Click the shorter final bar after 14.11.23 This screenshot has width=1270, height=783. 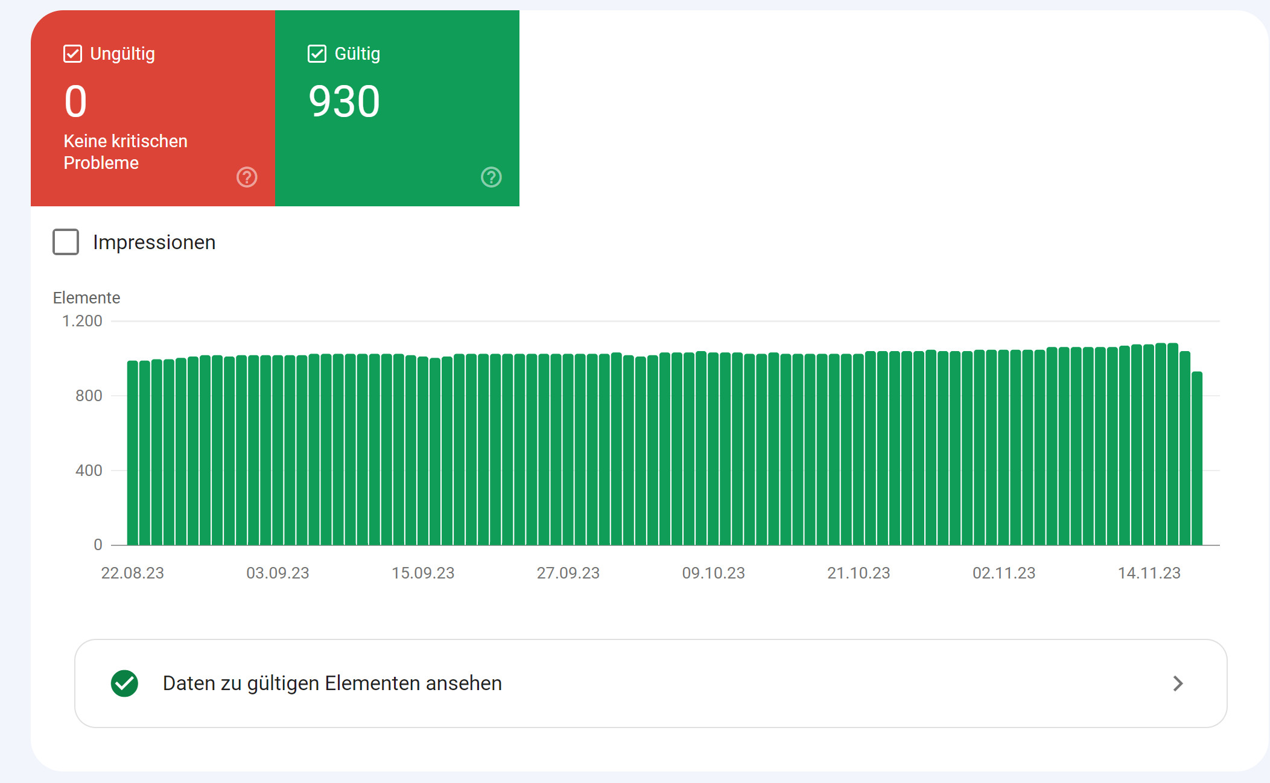tap(1196, 458)
